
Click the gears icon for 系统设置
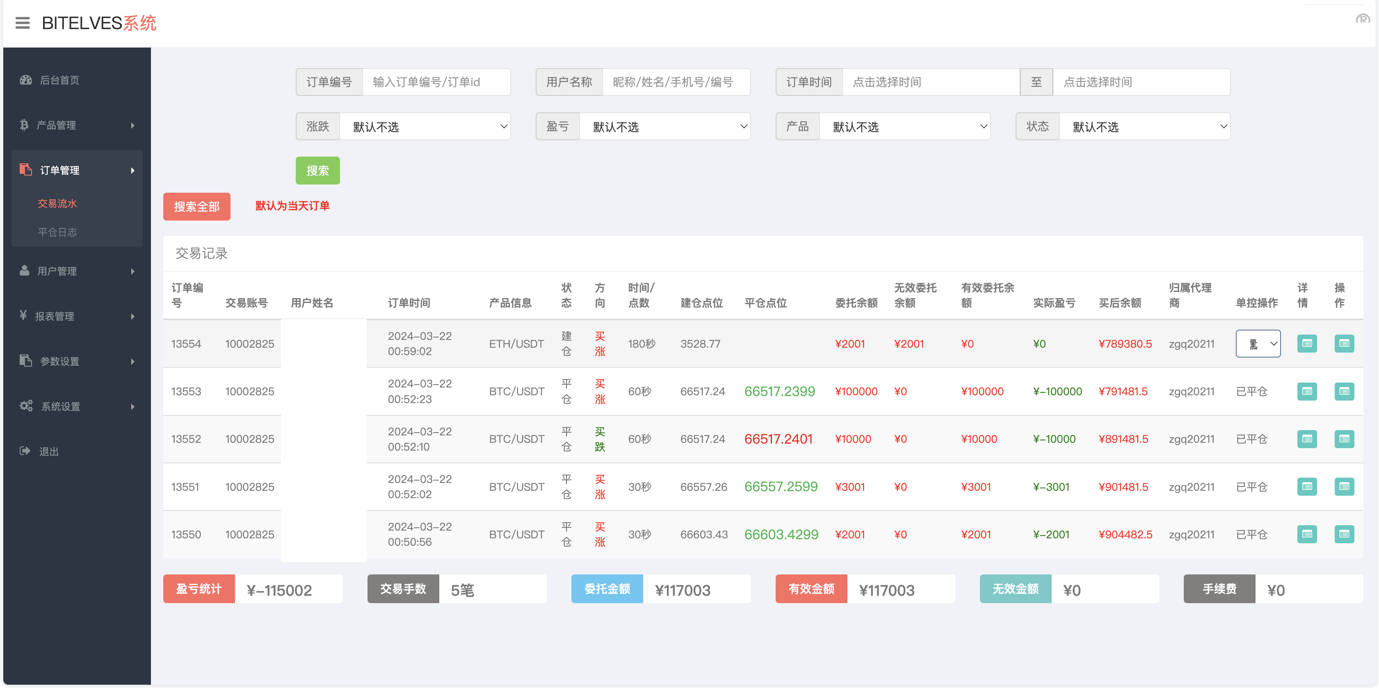26,406
